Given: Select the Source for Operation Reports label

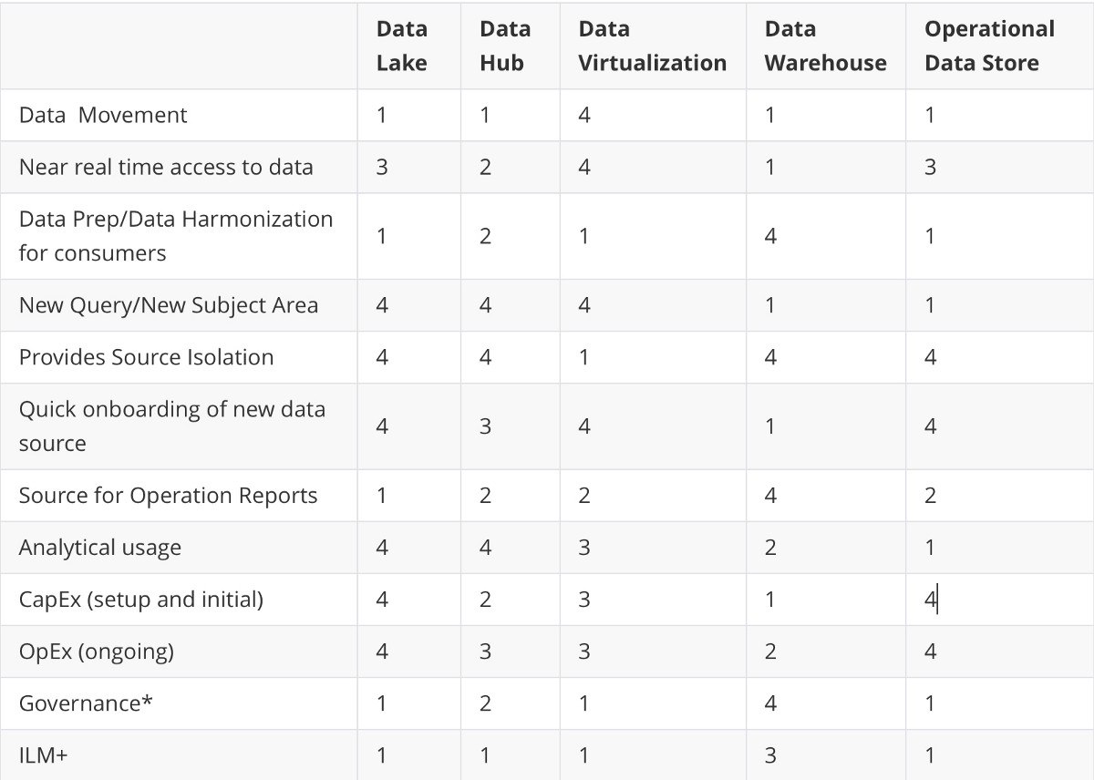Looking at the screenshot, I should click(168, 496).
